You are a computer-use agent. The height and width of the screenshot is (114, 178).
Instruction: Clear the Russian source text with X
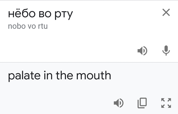click(166, 12)
